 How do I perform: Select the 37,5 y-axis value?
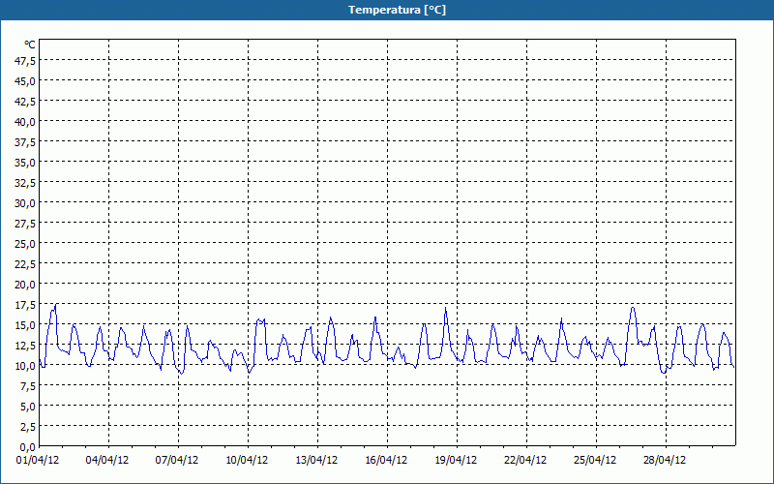(x=25, y=141)
